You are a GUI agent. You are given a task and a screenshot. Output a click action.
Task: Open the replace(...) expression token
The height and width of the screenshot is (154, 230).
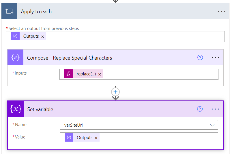tap(86, 74)
